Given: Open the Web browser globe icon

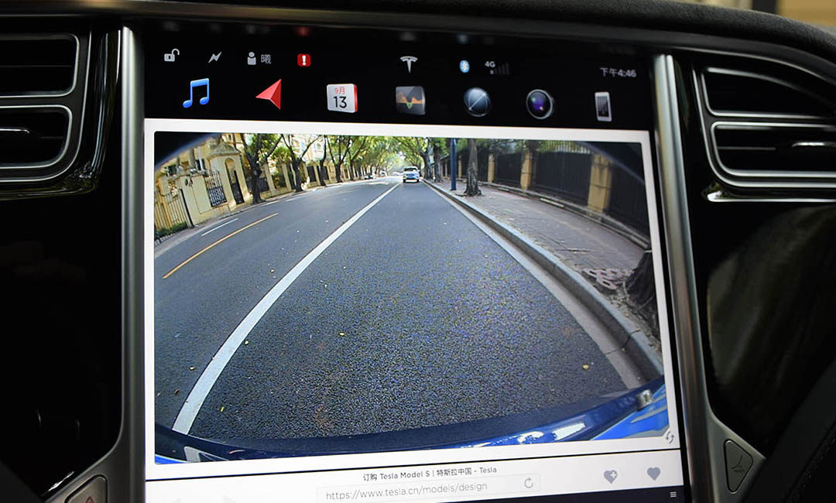Looking at the screenshot, I should tap(477, 102).
